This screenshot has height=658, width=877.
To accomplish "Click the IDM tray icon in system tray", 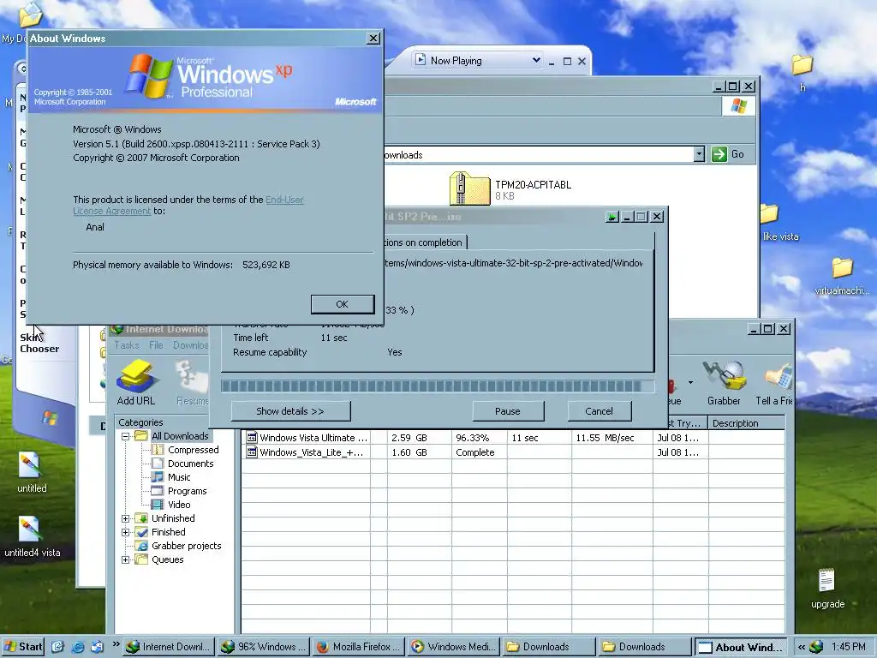I will pyautogui.click(x=816, y=647).
